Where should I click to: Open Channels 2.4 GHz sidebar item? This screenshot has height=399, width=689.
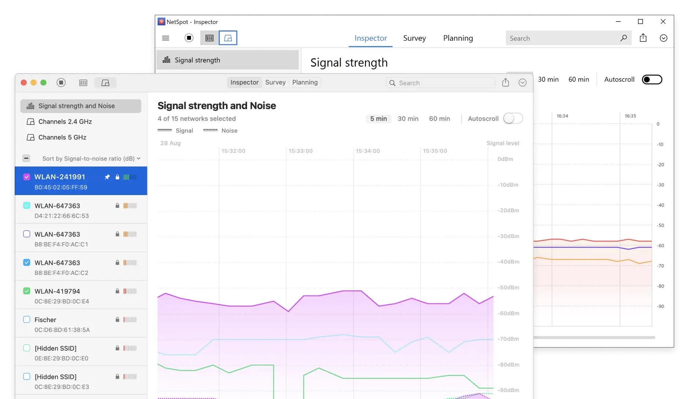pyautogui.click(x=81, y=122)
